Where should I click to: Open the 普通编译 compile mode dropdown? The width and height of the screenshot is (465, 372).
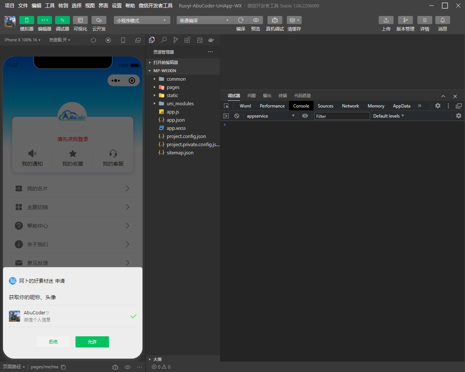click(205, 20)
